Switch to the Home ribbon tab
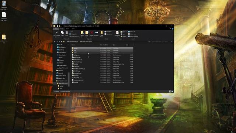 (62, 29)
